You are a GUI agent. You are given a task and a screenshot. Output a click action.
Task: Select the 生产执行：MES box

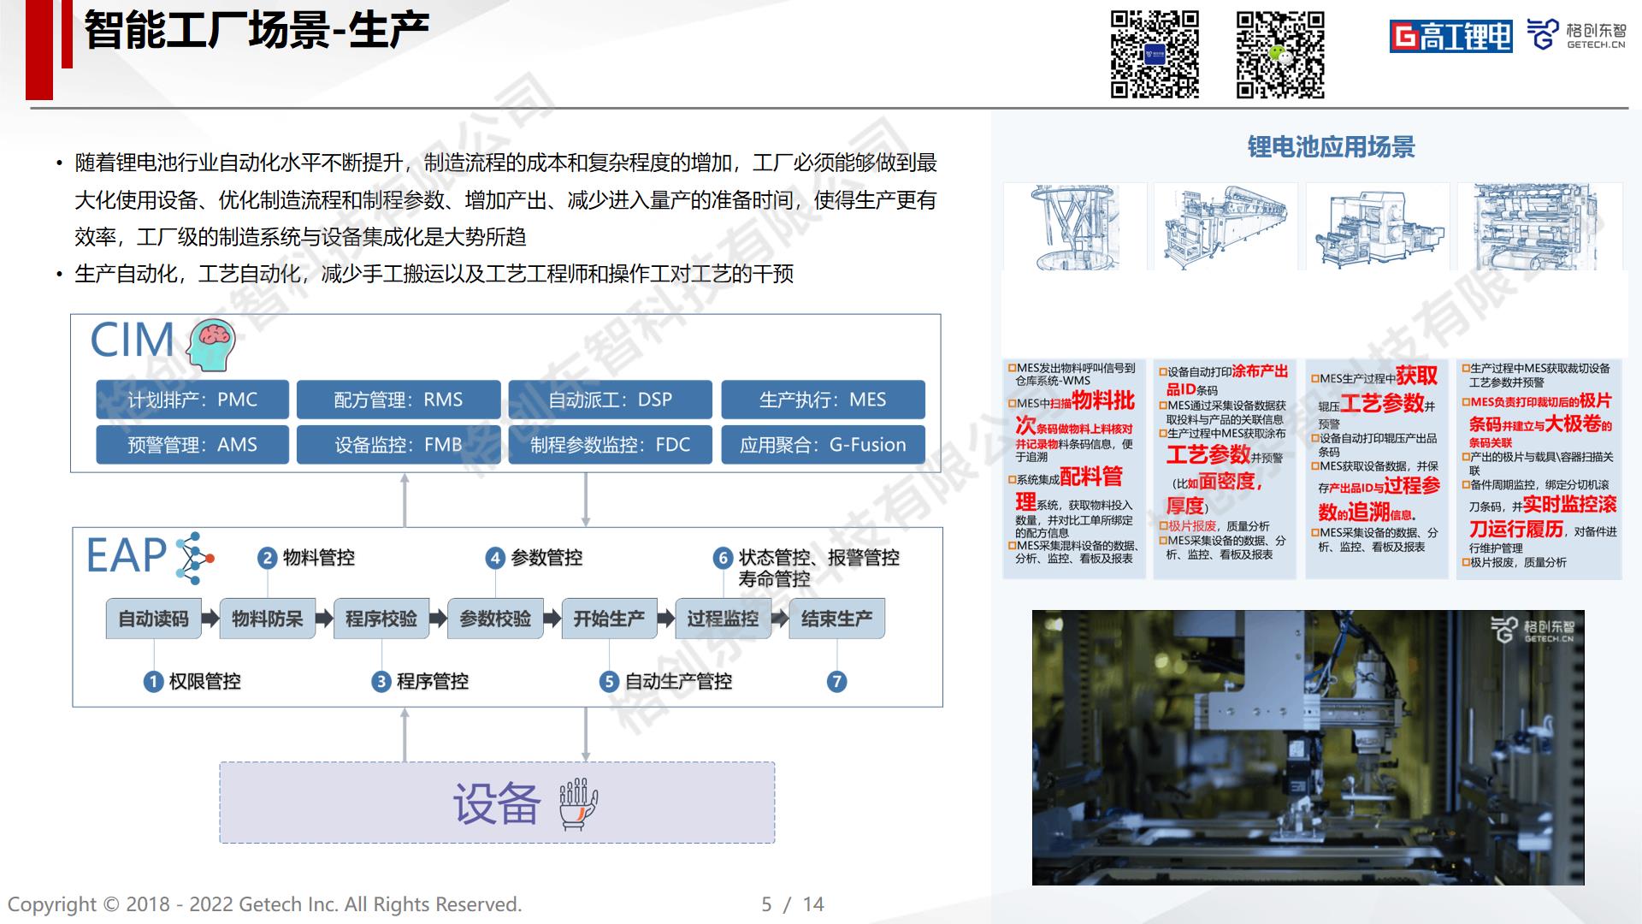point(823,400)
